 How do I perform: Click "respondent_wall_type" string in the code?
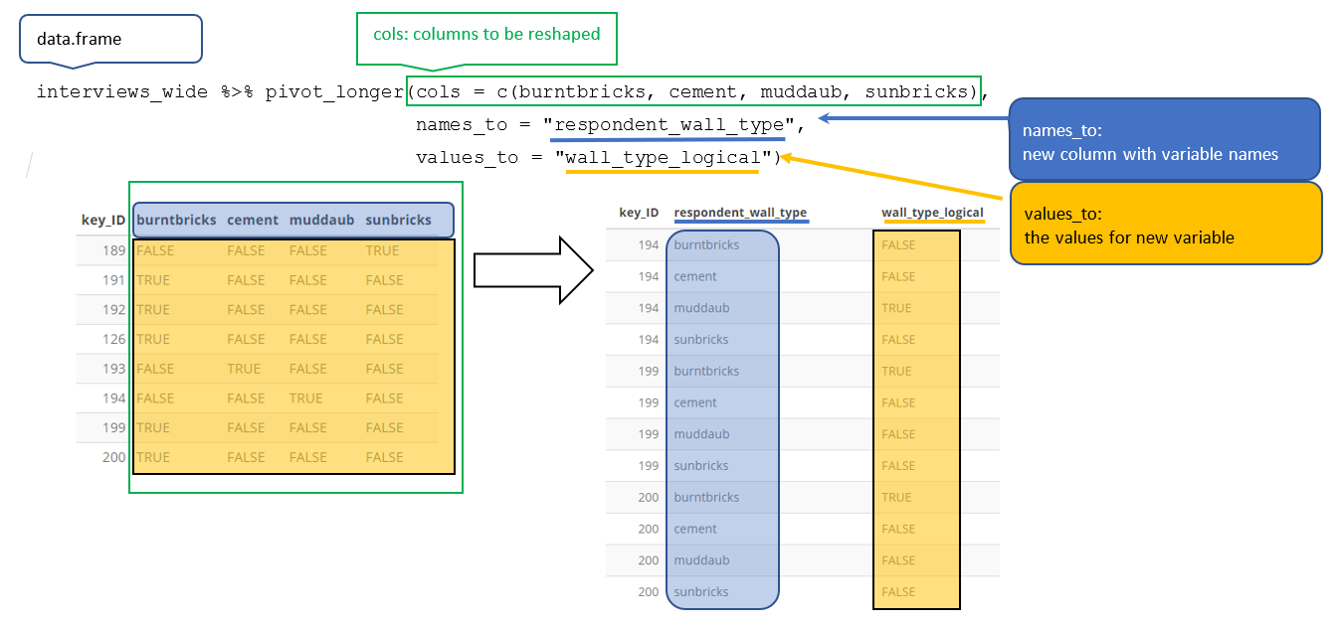click(x=673, y=125)
